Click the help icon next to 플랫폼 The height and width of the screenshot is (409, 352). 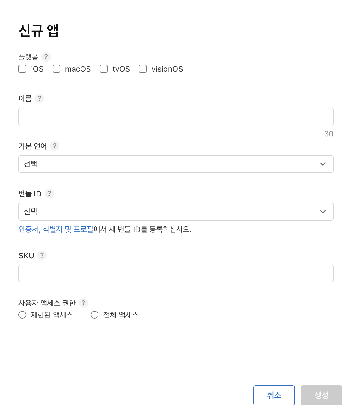46,57
